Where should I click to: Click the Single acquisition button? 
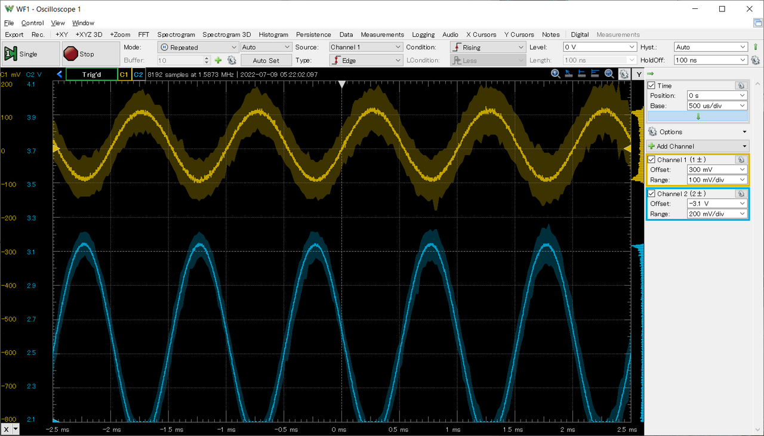(29, 54)
